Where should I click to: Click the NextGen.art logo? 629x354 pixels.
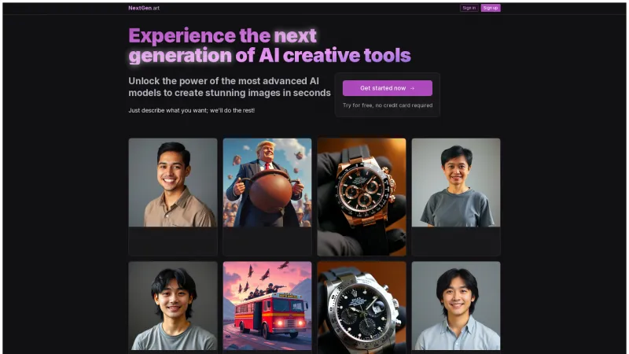point(144,8)
